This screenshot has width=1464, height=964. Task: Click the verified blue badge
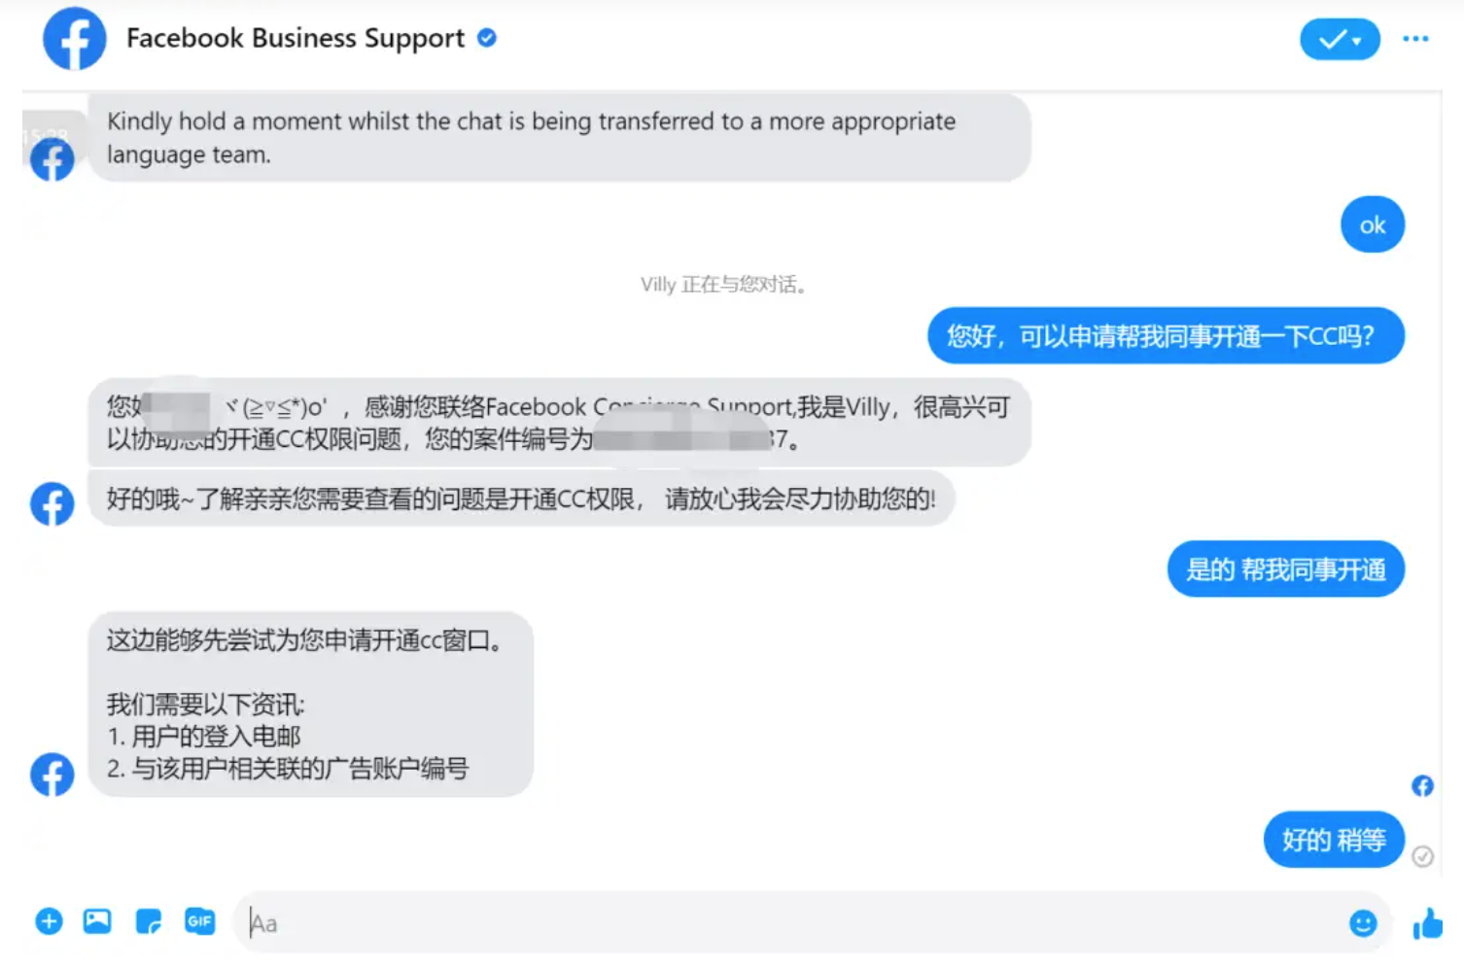pyautogui.click(x=487, y=38)
